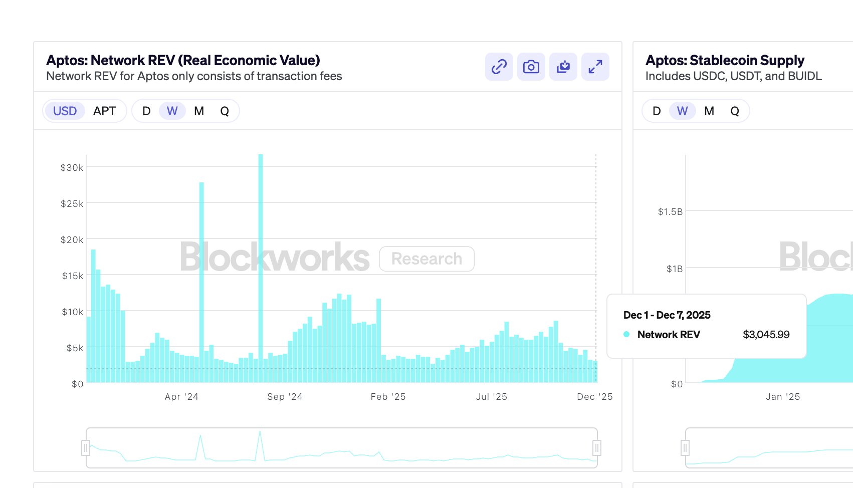Click right range handle of Network REV navigator
The image size is (853, 488).
(x=597, y=448)
